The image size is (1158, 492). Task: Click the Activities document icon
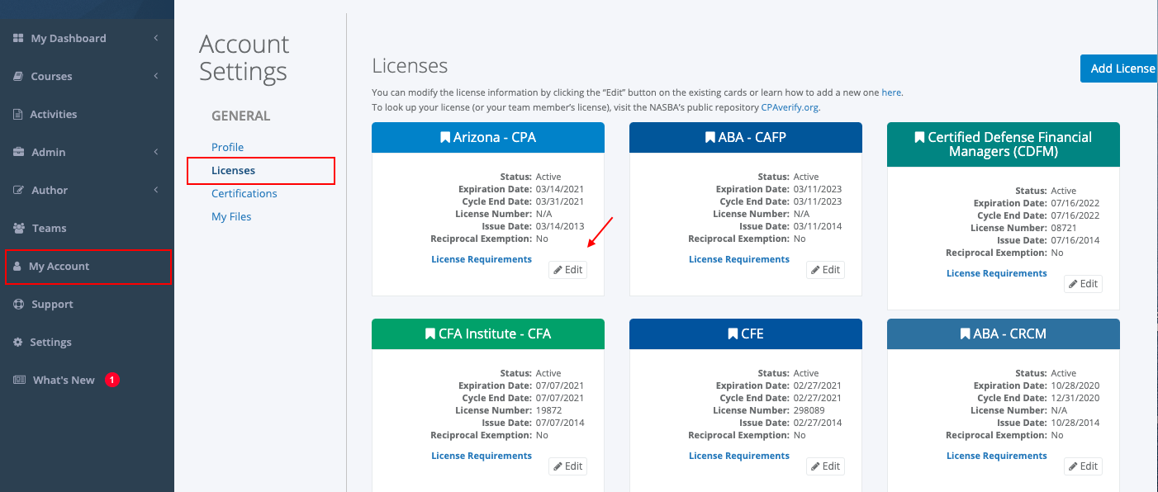(18, 114)
